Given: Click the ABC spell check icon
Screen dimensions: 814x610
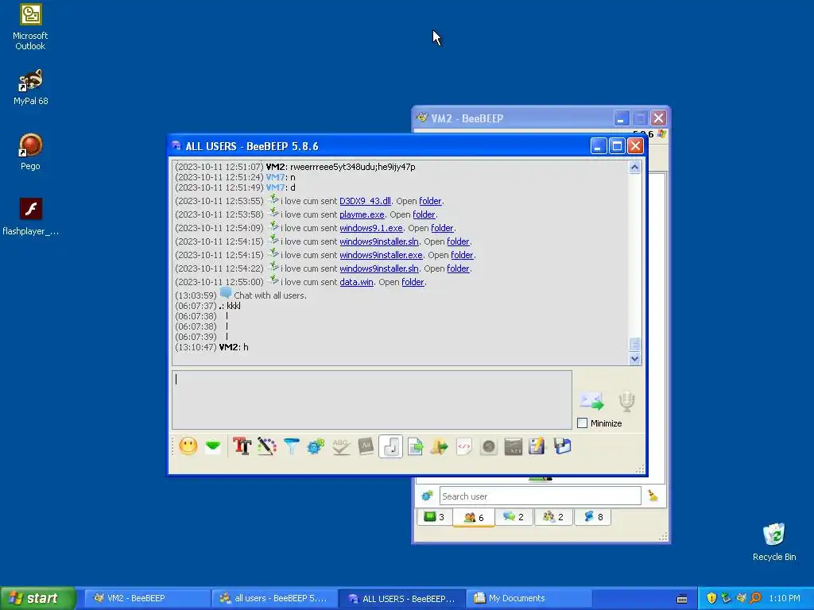Looking at the screenshot, I should [340, 446].
